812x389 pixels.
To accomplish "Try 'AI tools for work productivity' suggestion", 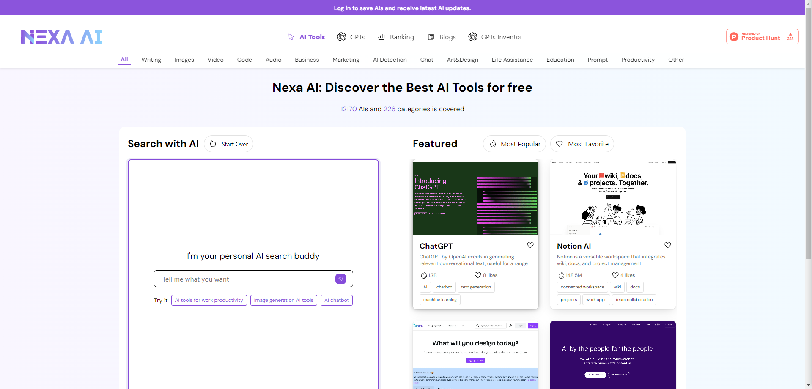I will point(209,300).
